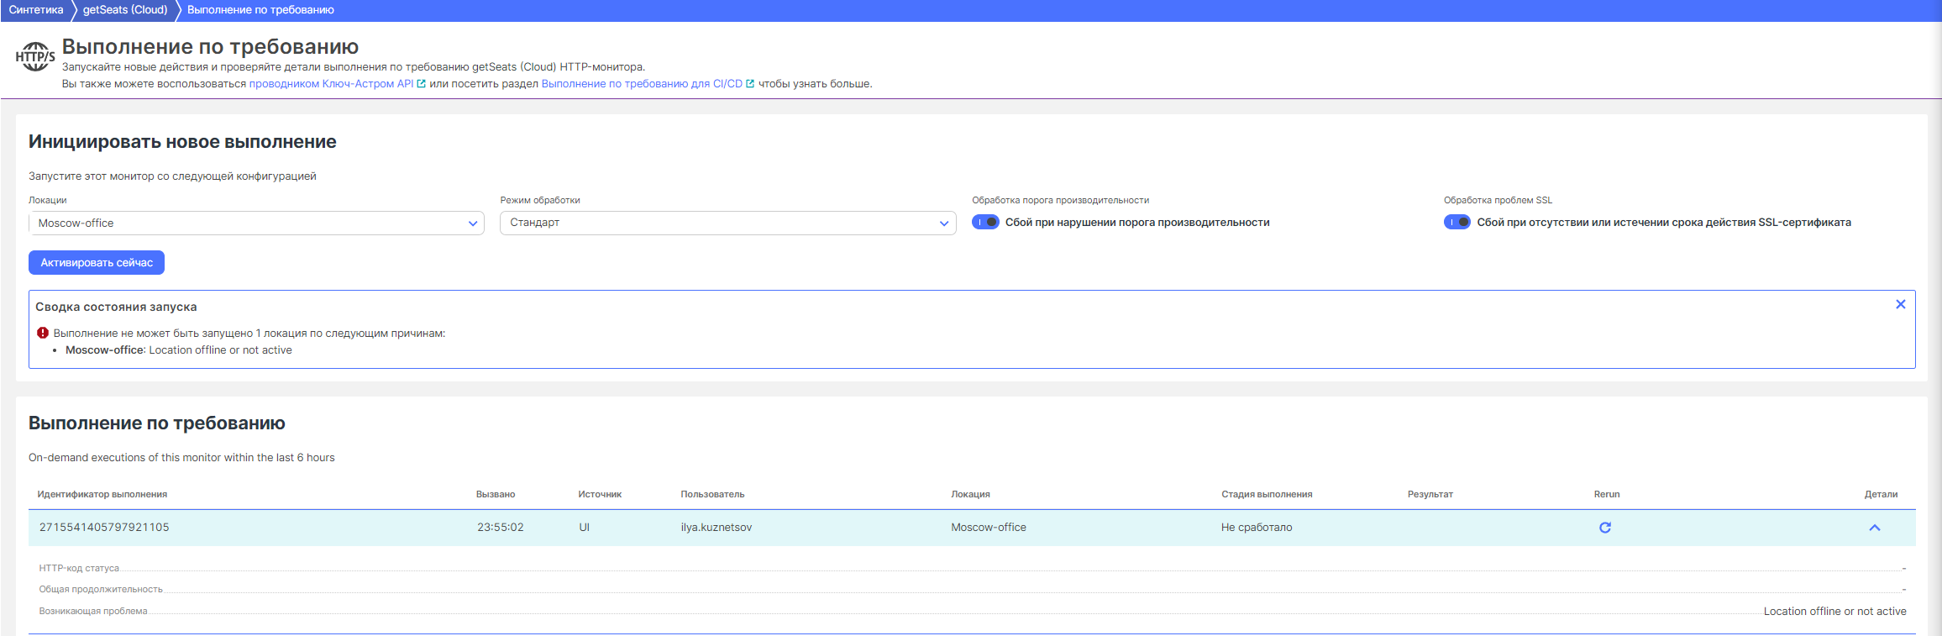Image resolution: width=1942 pixels, height=636 pixels.
Task: Click the Вызвано column header
Action: 496,494
